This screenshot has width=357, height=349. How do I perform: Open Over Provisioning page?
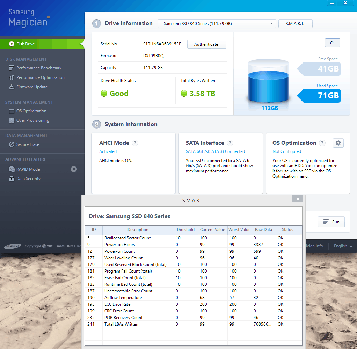click(x=32, y=120)
